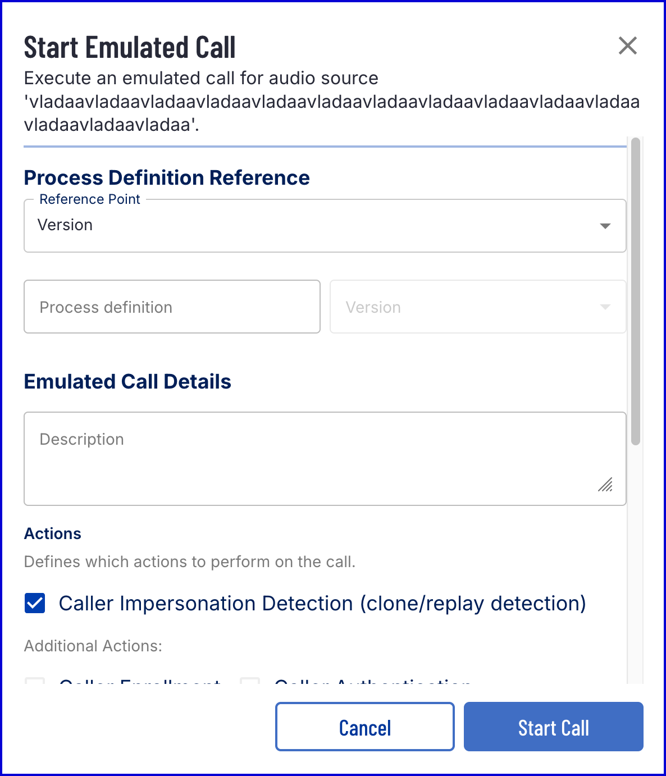Click the Emulated Call Details heading
The width and height of the screenshot is (666, 776).
click(x=127, y=381)
